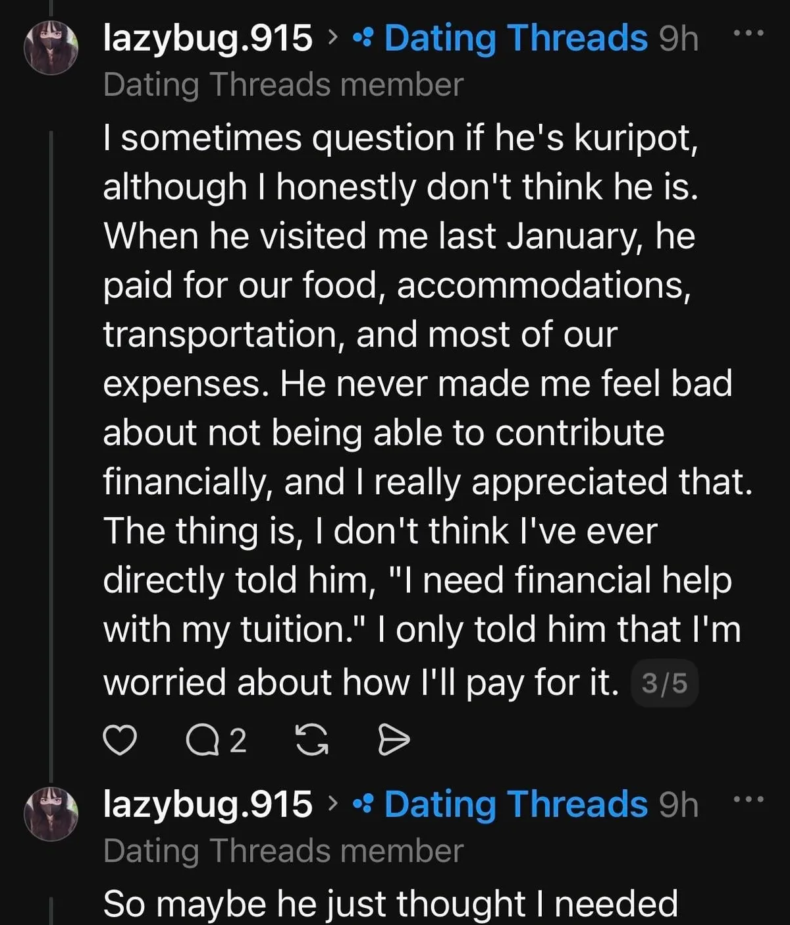Tap the community icon beside the first Dating Threads link
The image size is (790, 925).
(x=363, y=38)
